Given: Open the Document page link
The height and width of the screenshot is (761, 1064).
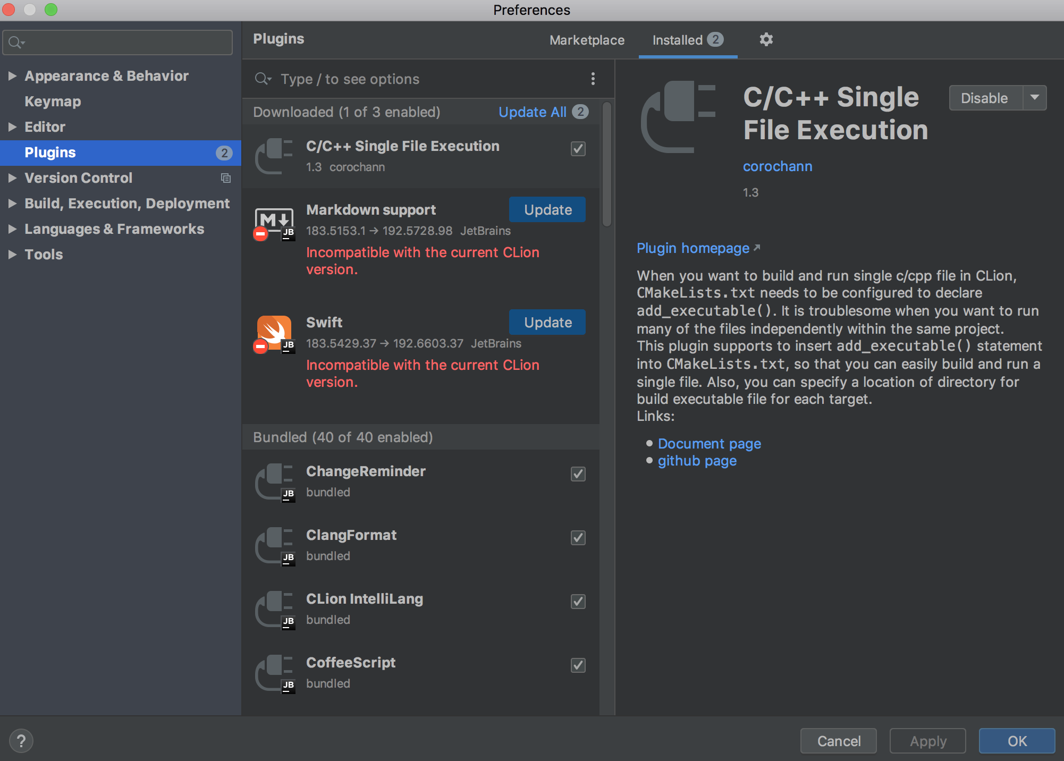Looking at the screenshot, I should pos(710,444).
